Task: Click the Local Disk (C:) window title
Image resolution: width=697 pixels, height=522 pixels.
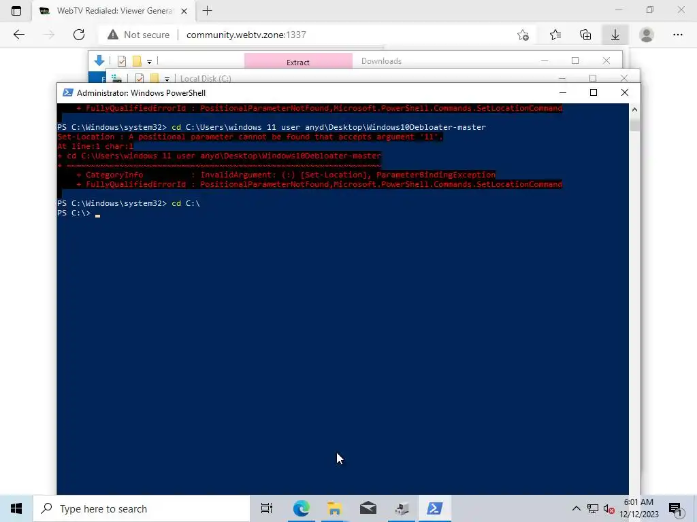Action: click(x=206, y=79)
